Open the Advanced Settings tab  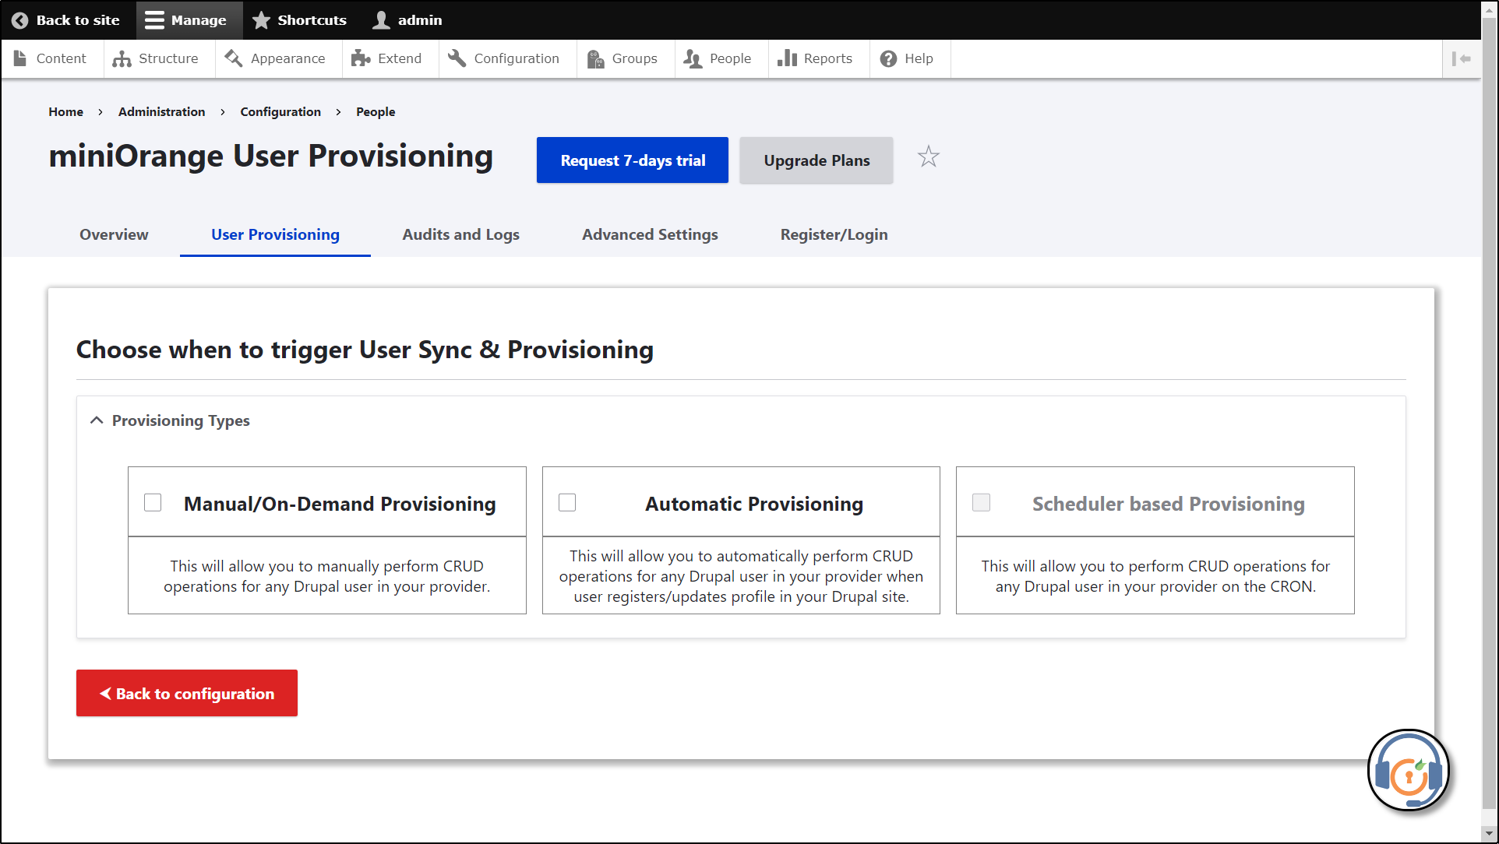coord(650,234)
